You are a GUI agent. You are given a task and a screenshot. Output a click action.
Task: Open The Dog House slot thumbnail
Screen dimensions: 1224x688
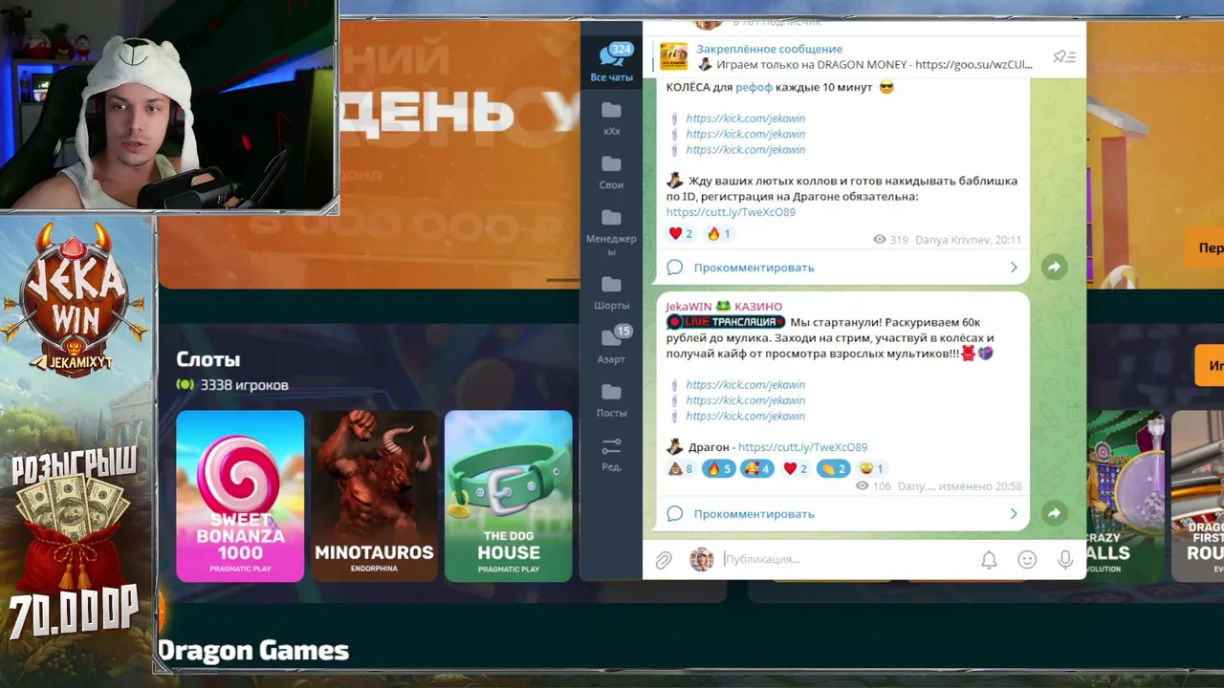pyautogui.click(x=508, y=496)
